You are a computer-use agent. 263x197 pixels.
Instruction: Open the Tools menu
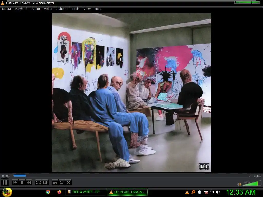click(x=75, y=9)
